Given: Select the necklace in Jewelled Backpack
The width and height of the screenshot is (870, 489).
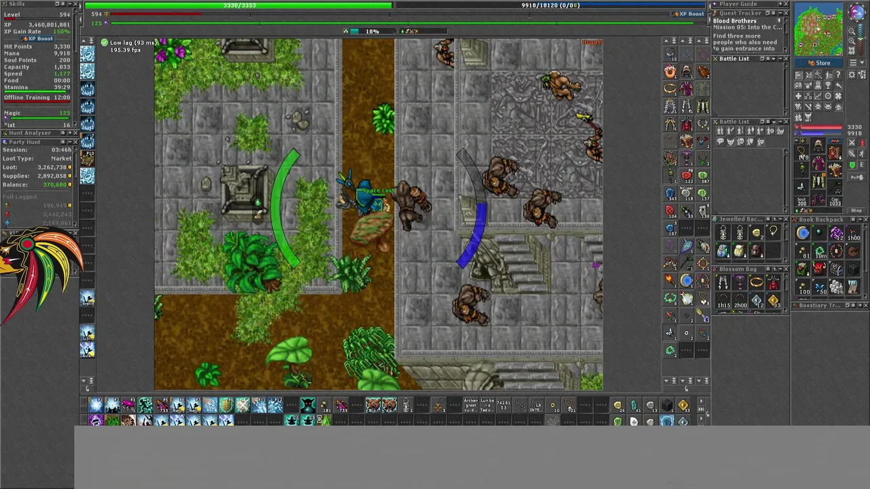Looking at the screenshot, I should tap(773, 232).
